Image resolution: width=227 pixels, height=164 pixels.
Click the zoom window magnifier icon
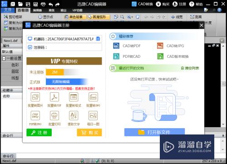pyautogui.click(x=122, y=17)
